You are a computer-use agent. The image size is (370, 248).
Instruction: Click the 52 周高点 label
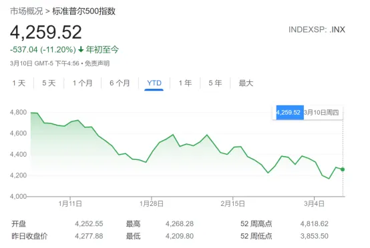256,223
